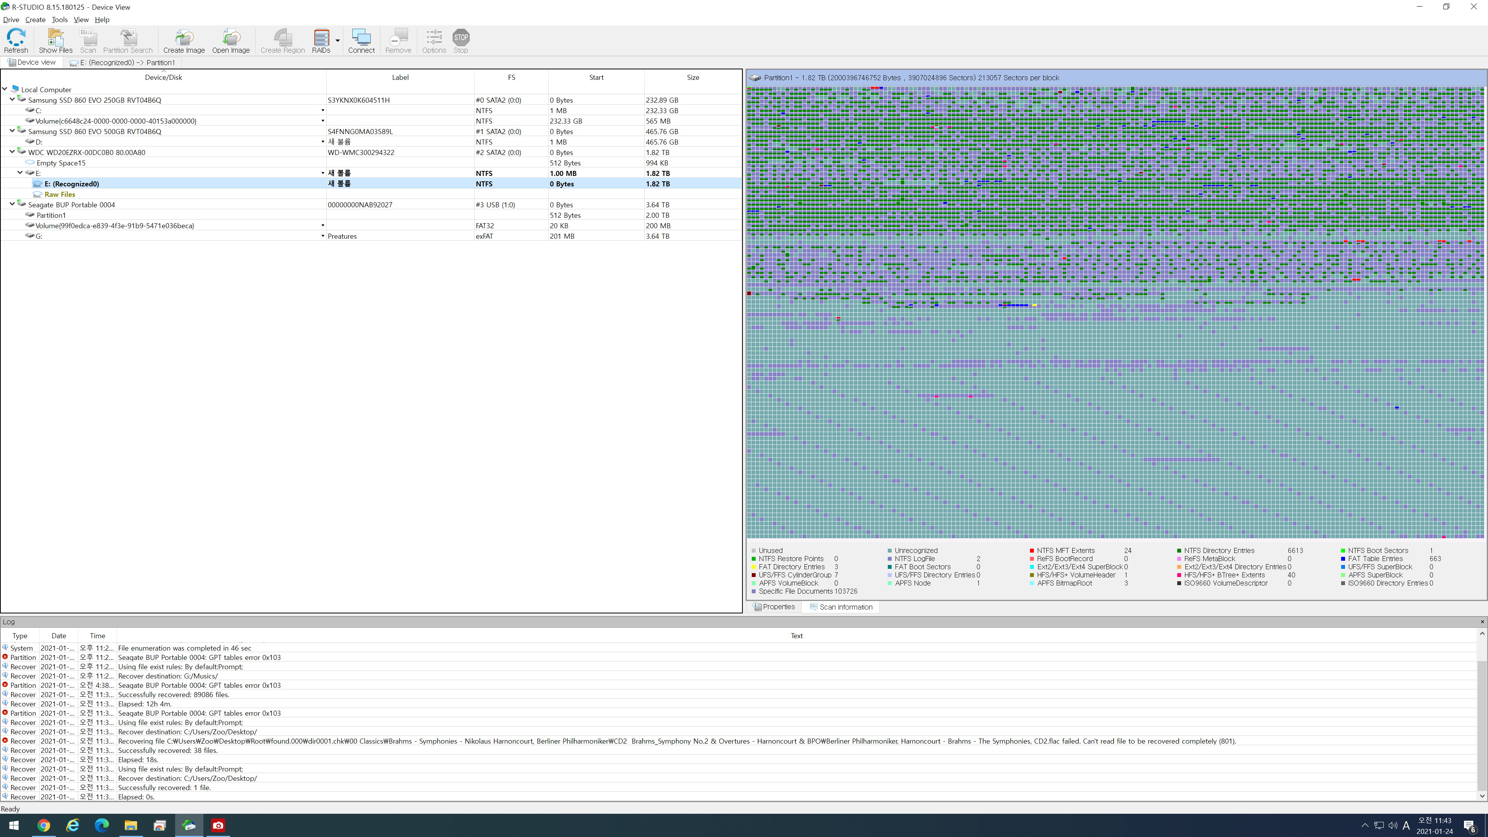
Task: Open the RAIDs dropdown arrow
Action: [x=338, y=40]
